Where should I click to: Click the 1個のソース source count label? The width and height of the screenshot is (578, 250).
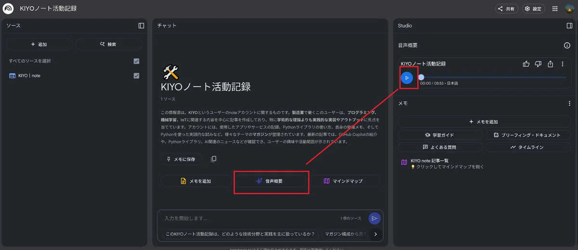pyautogui.click(x=351, y=218)
